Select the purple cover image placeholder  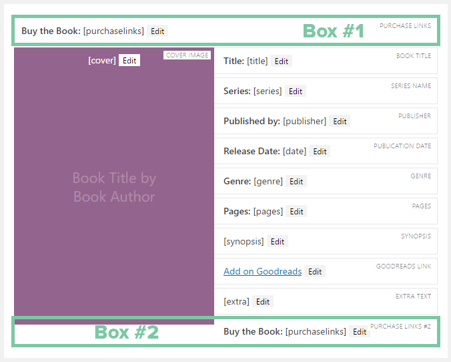click(x=114, y=186)
